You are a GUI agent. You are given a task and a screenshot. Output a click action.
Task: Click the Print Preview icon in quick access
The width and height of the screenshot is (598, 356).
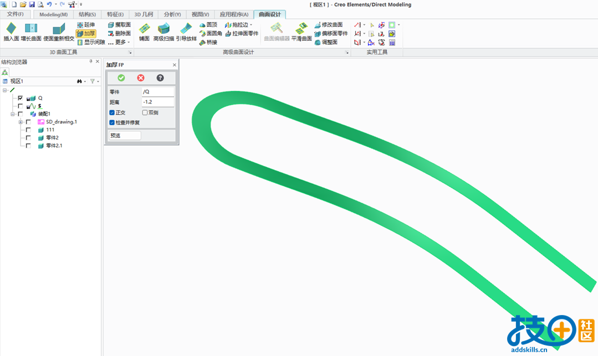(40, 4)
